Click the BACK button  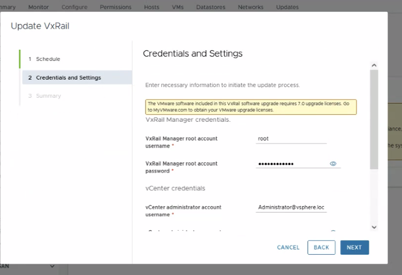[321, 247]
